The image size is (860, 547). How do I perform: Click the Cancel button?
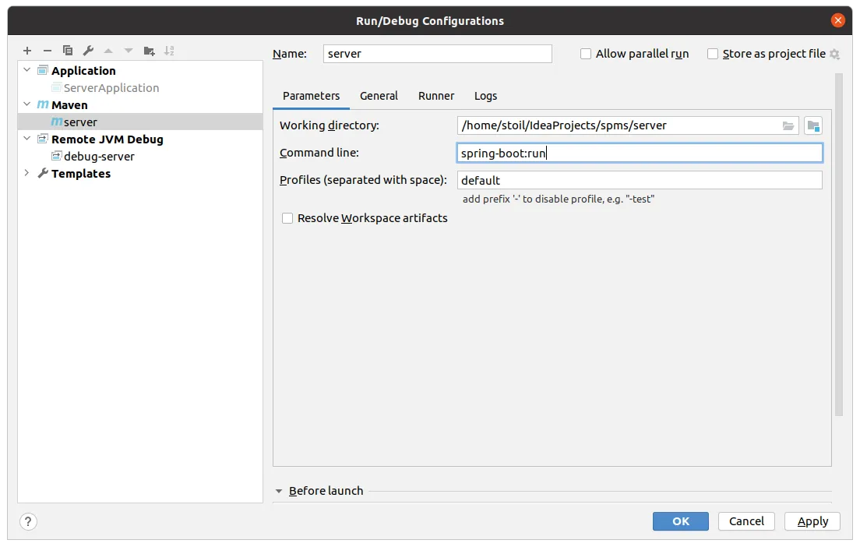746,521
